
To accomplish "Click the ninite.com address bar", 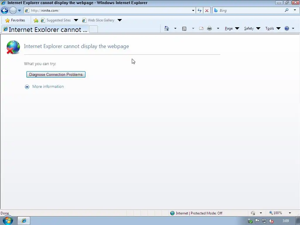I will (109, 11).
